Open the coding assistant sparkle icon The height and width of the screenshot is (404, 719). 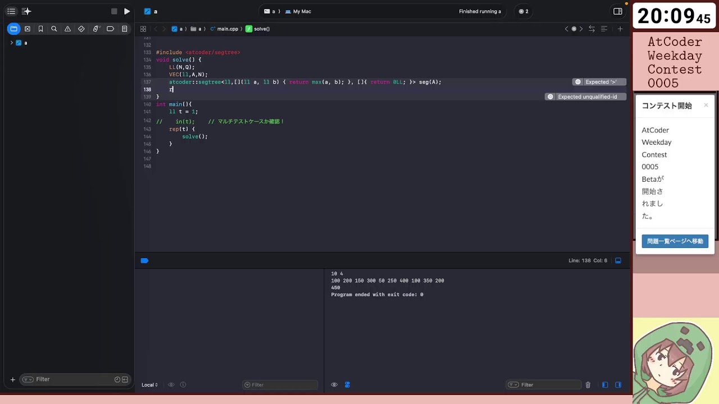click(26, 11)
